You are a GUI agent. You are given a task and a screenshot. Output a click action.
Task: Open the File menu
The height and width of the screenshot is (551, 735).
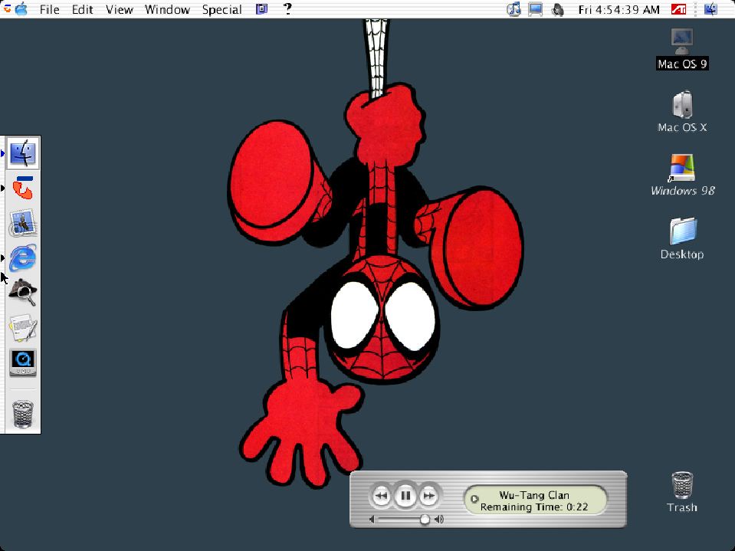click(x=50, y=9)
